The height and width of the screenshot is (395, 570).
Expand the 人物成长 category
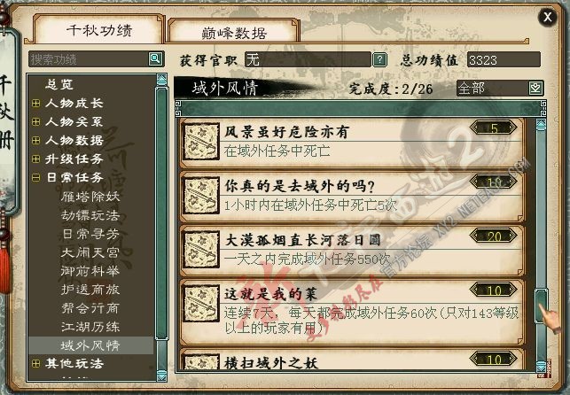coord(35,104)
